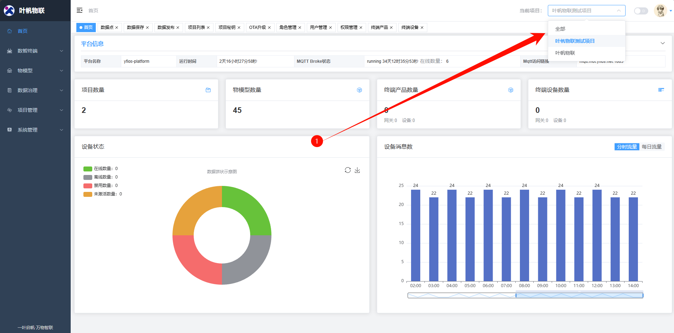
Task: Close the OTA升级 tab
Action: pos(269,28)
